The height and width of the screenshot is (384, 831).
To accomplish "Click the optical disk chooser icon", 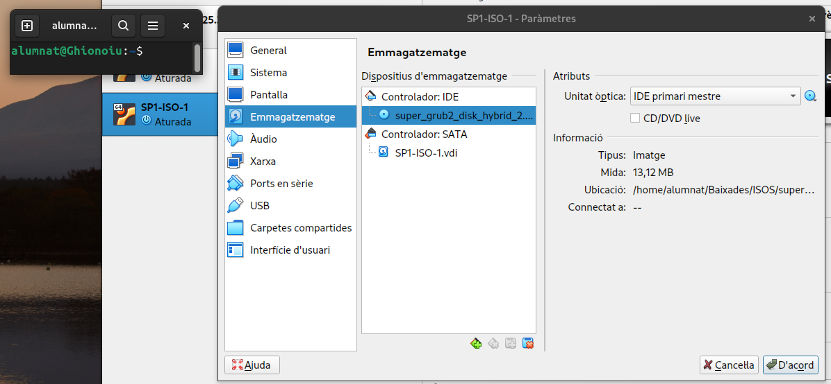I will tap(810, 96).
